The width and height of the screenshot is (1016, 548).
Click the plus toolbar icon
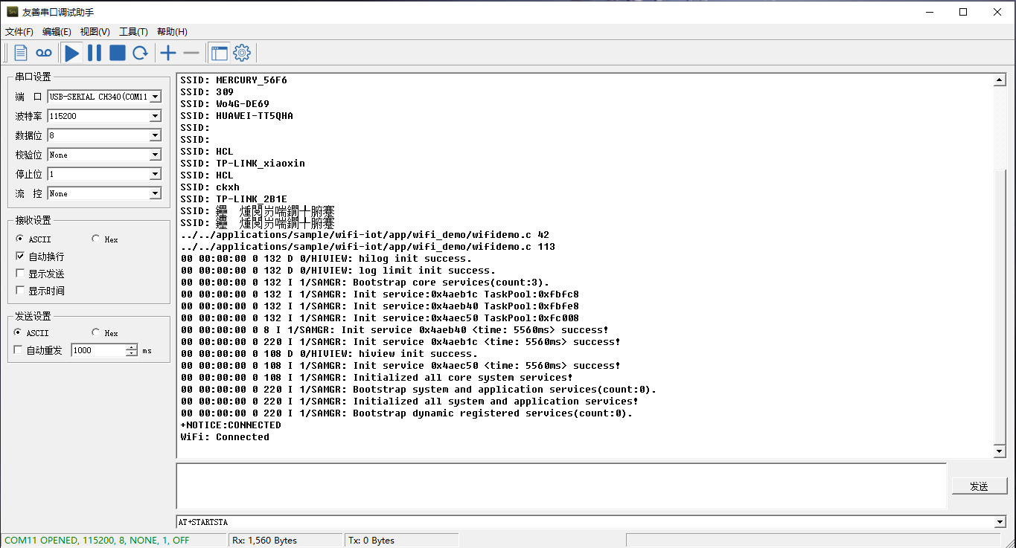[x=168, y=53]
